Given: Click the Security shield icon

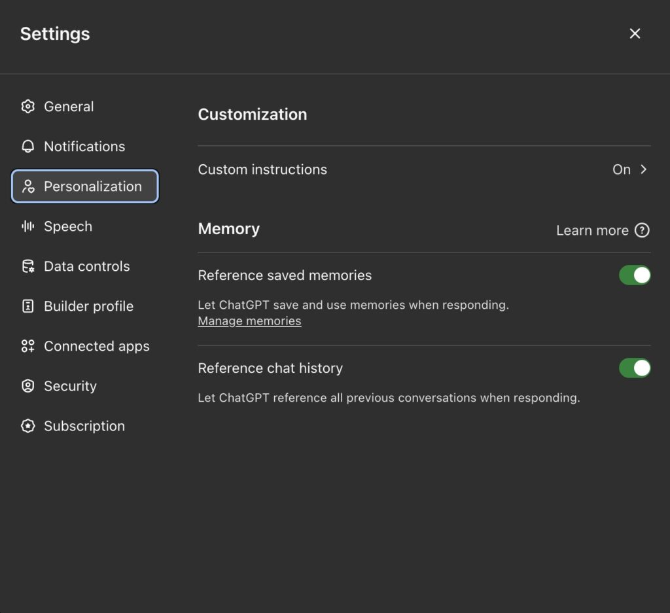Looking at the screenshot, I should pos(27,386).
